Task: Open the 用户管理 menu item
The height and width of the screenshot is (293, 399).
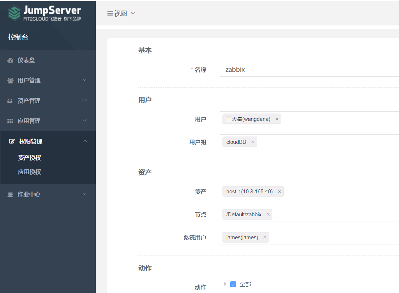Action: click(x=48, y=80)
